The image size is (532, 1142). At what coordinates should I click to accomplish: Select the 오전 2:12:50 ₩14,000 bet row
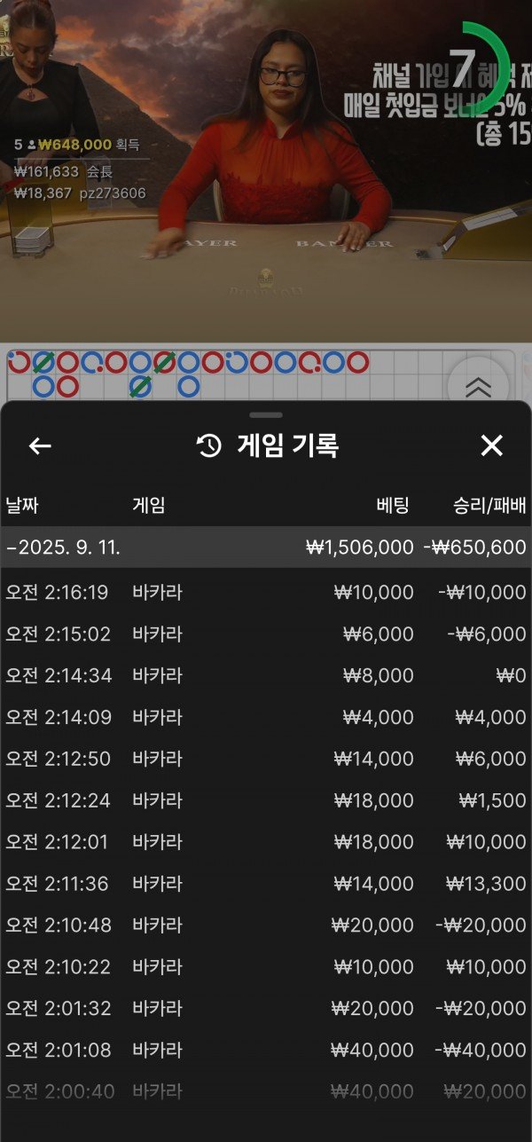pyautogui.click(x=266, y=759)
